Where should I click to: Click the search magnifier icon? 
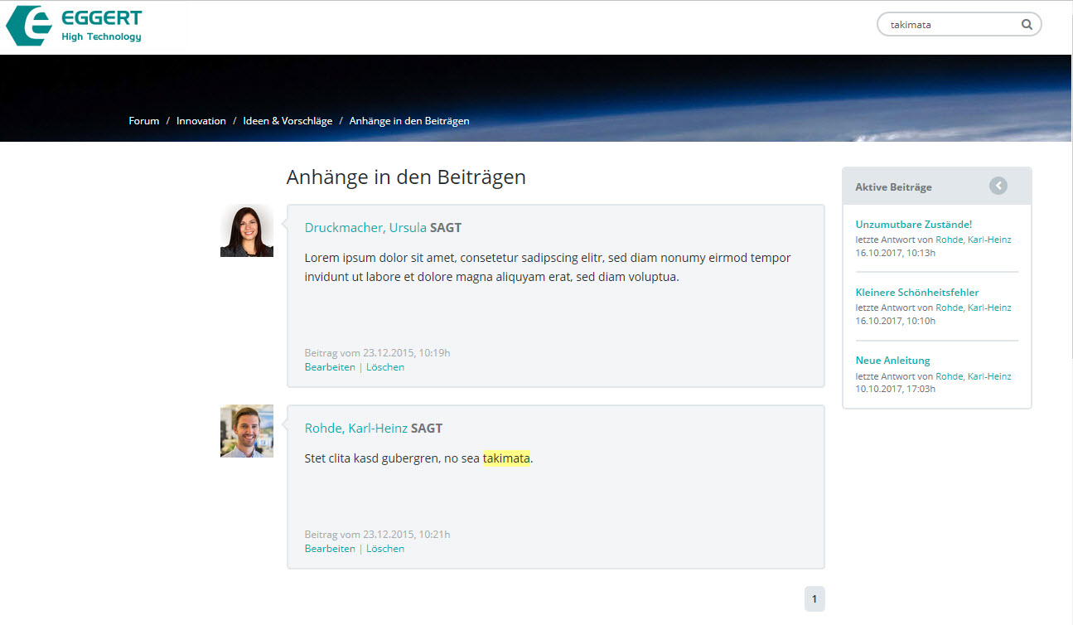1027,25
